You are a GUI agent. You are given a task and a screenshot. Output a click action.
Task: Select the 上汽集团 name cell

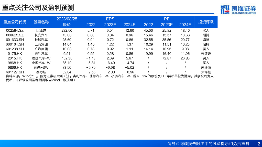(x=41, y=44)
